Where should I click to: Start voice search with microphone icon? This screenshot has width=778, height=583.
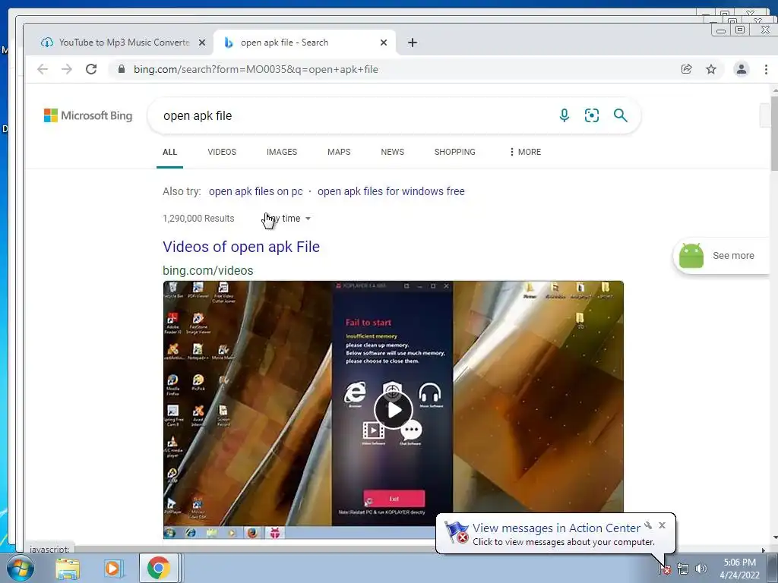(x=565, y=115)
